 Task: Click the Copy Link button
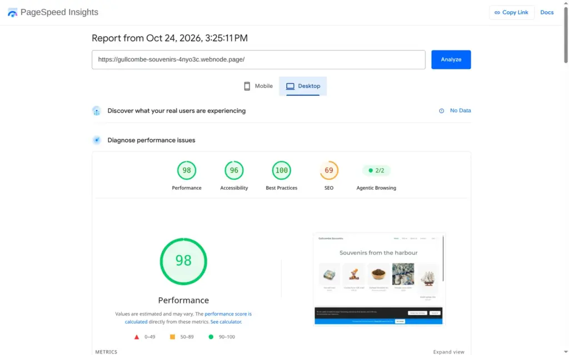coord(511,12)
